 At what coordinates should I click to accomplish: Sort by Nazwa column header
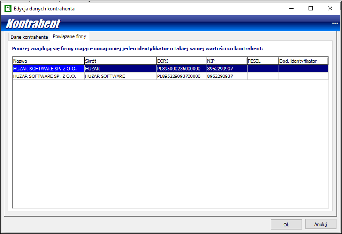tap(48, 61)
